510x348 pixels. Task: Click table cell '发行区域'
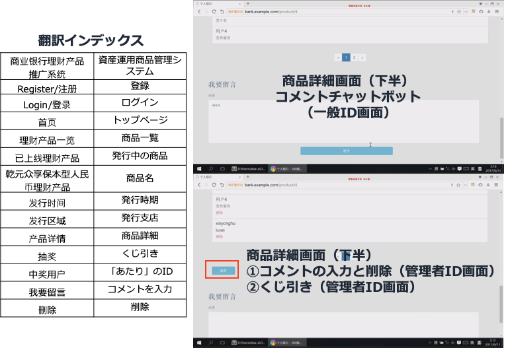coord(47,219)
